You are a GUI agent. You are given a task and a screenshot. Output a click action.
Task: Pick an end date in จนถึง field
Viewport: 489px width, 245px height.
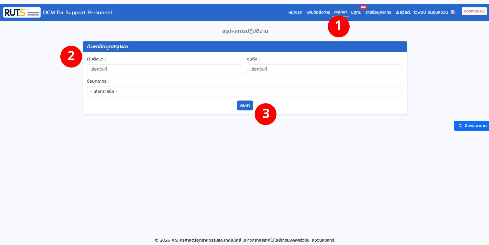(x=325, y=69)
